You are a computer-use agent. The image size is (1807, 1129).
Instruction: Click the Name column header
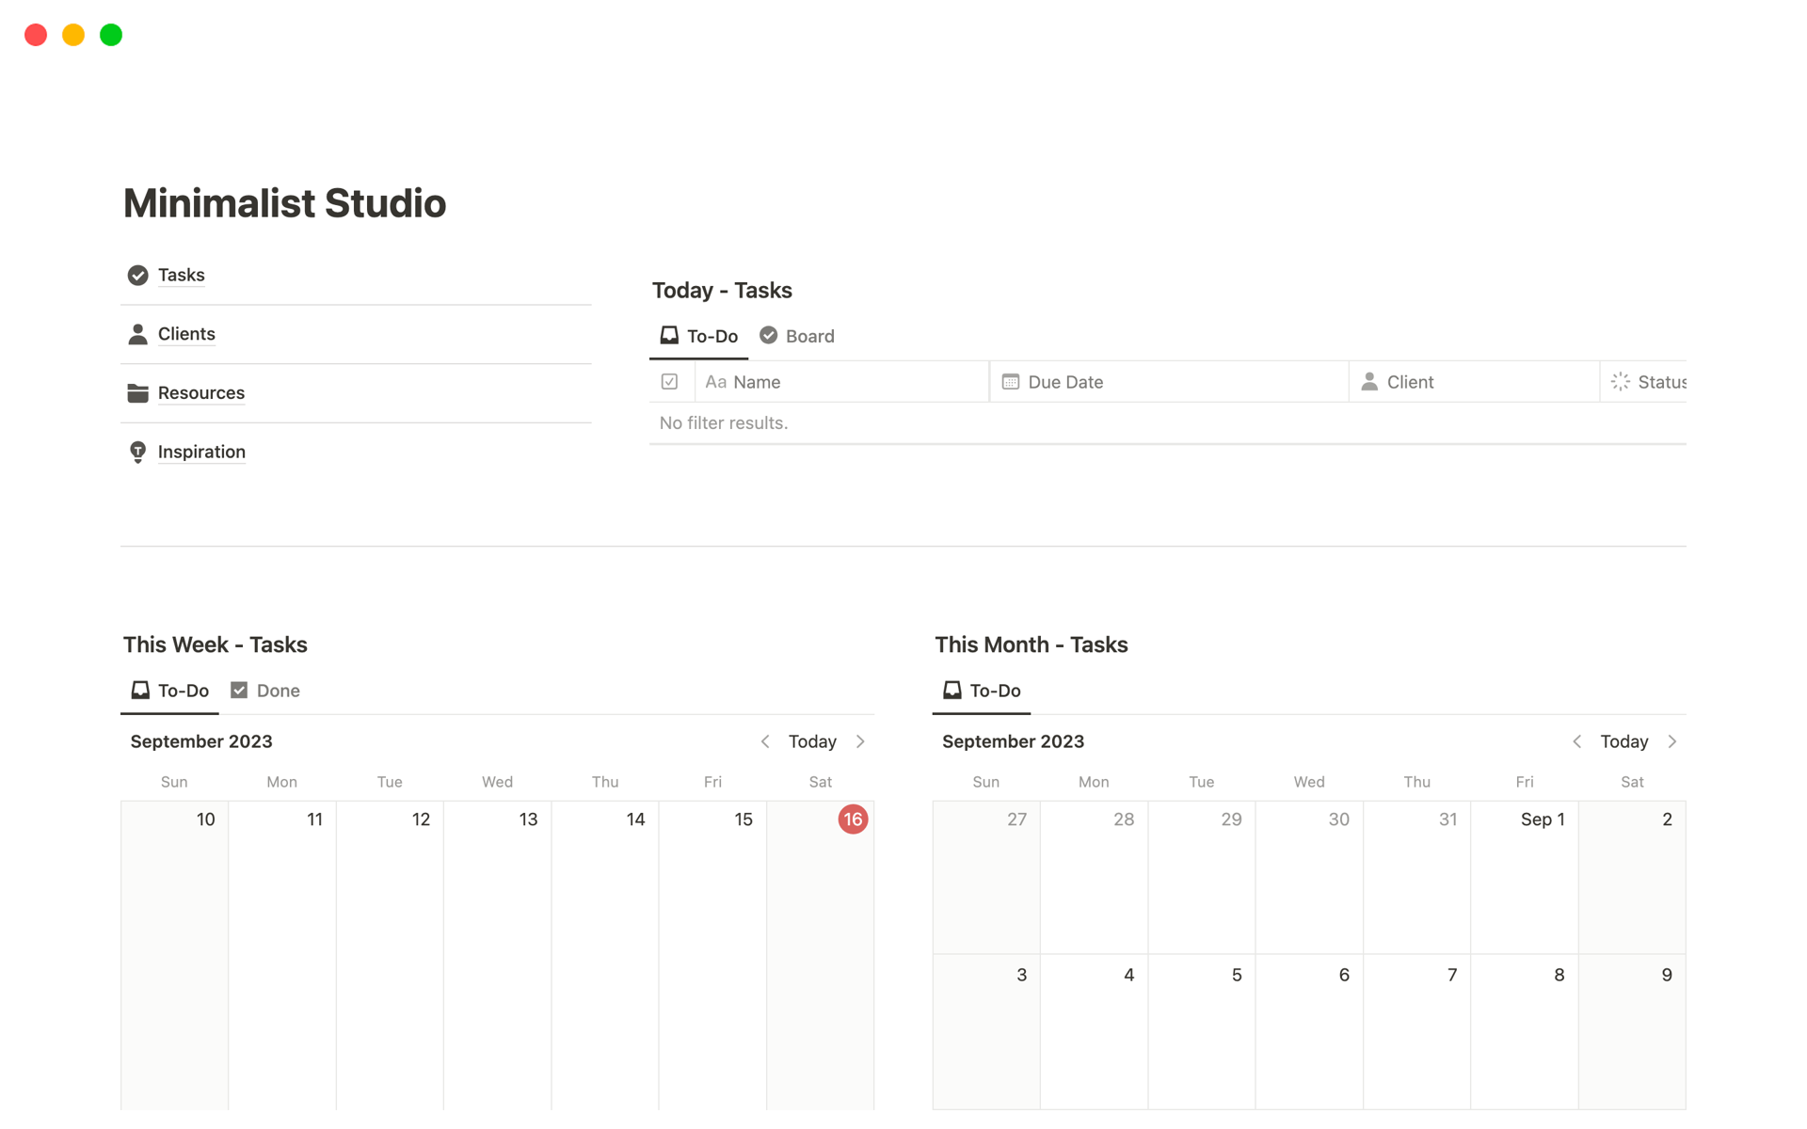click(x=757, y=382)
